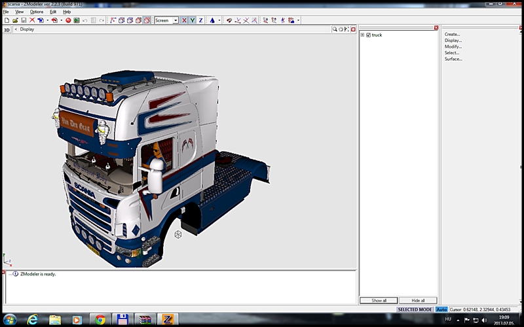Click the red X delete icon in toolbar

[31, 20]
